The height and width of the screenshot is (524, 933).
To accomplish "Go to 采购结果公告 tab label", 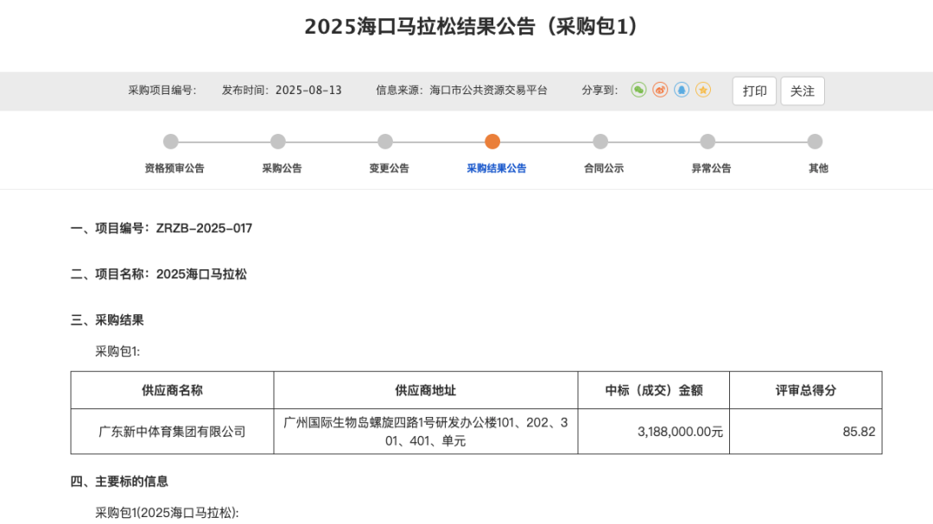I will point(496,168).
